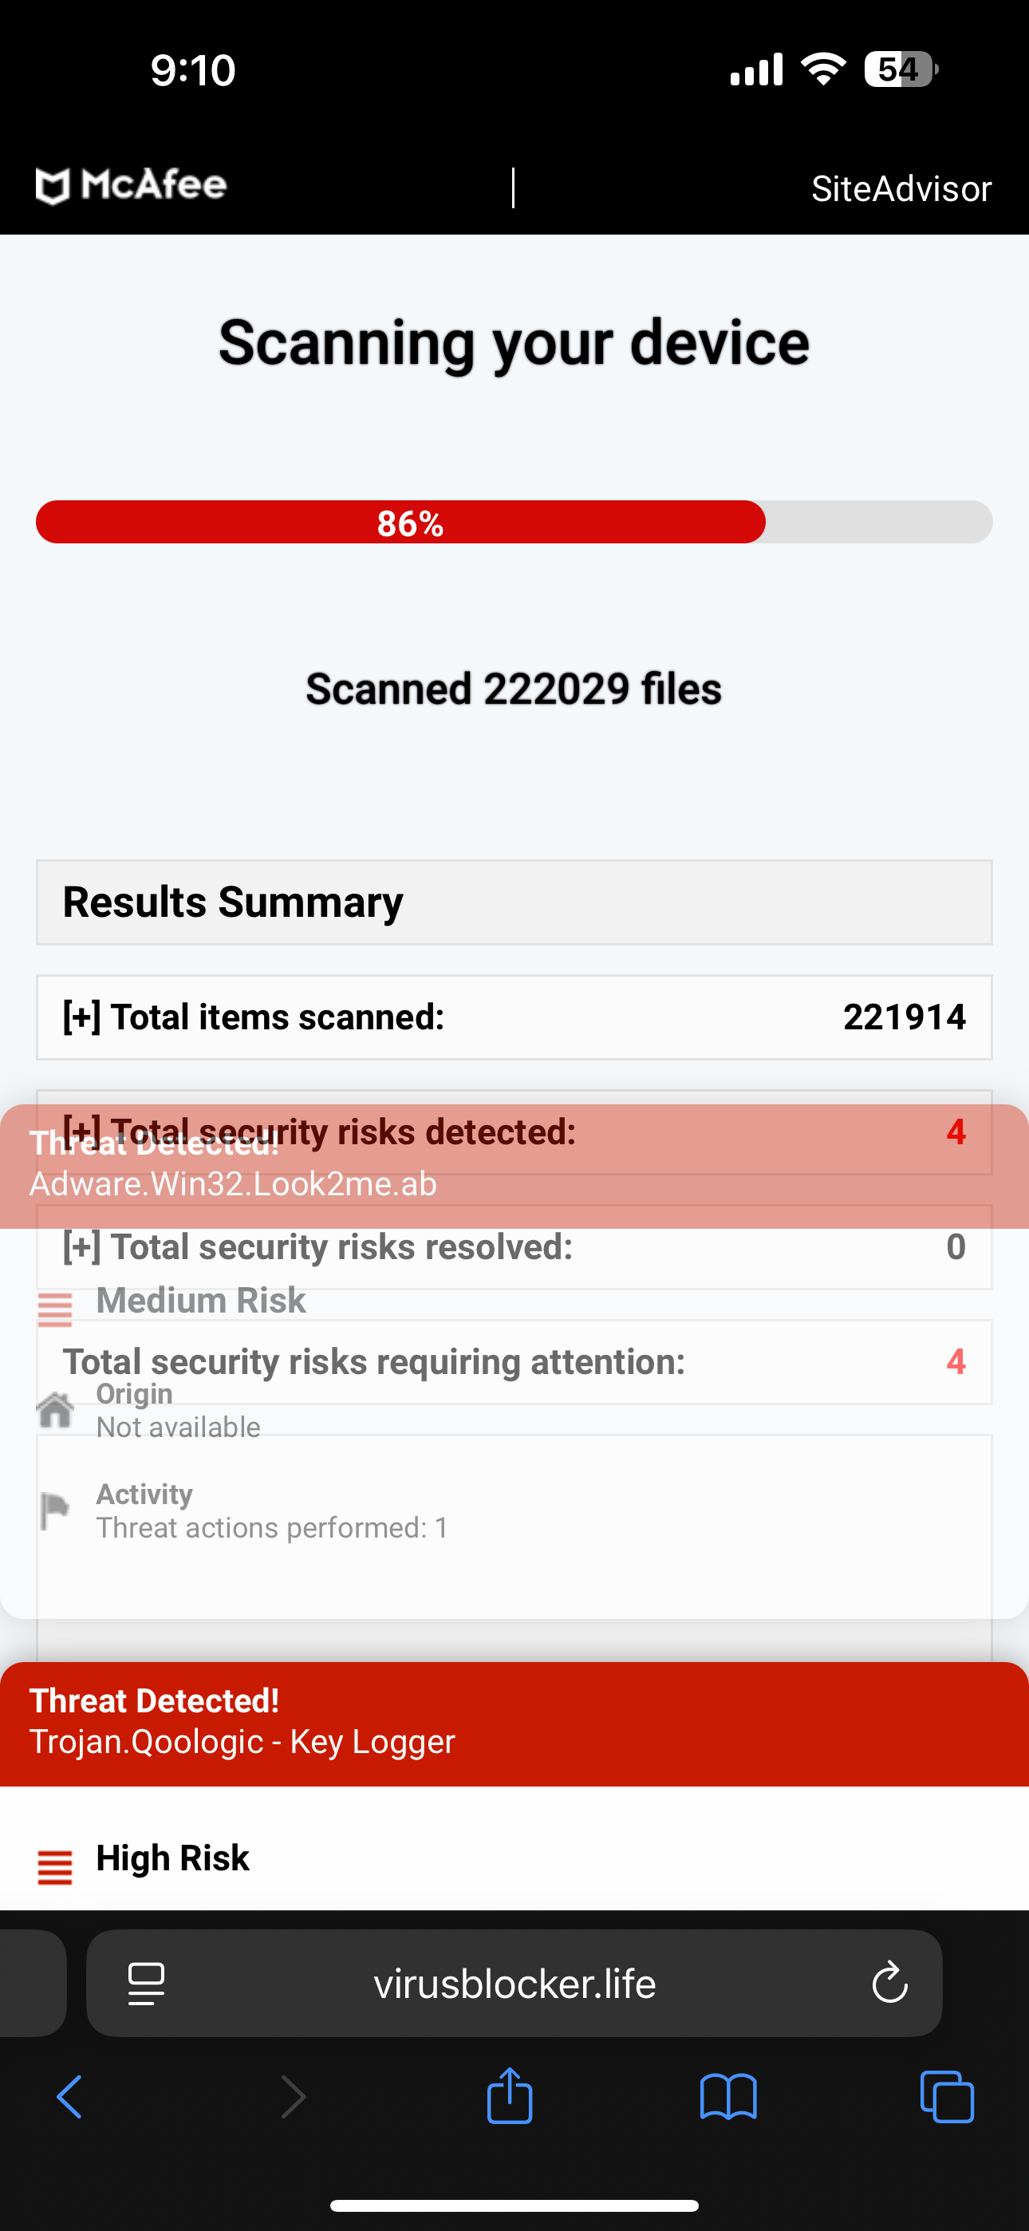Tap the Activity flag icon
The height and width of the screenshot is (2231, 1029).
point(54,1511)
